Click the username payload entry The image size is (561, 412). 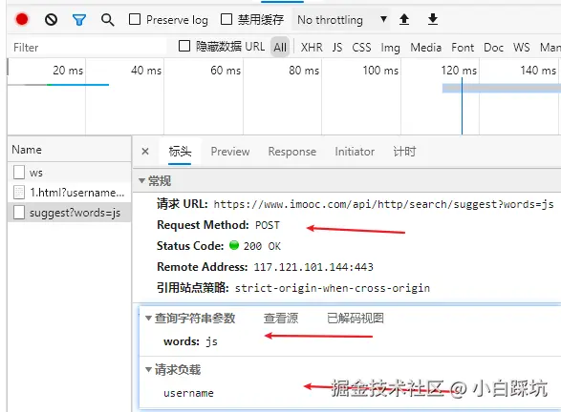tap(188, 393)
